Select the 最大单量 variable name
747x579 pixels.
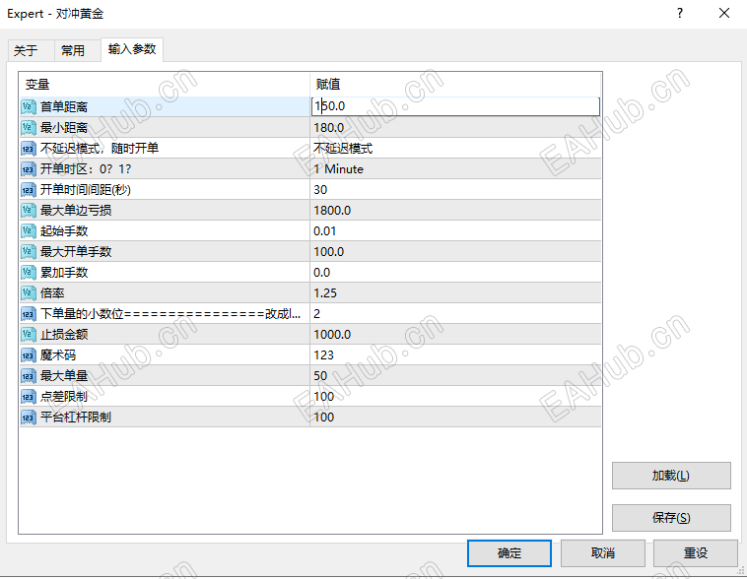(x=64, y=376)
